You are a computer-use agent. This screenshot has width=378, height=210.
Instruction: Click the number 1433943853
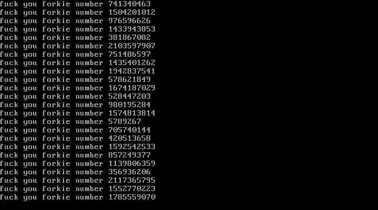(132, 29)
